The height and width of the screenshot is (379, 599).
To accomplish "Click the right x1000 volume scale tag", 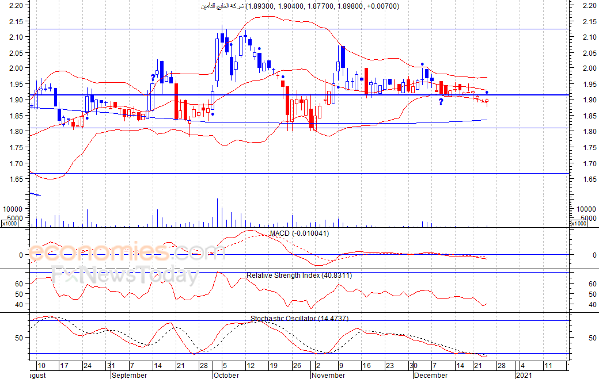I will (x=578, y=223).
